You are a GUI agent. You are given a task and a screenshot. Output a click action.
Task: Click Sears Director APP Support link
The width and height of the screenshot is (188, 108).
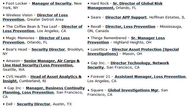pyautogui.click(x=126, y=17)
